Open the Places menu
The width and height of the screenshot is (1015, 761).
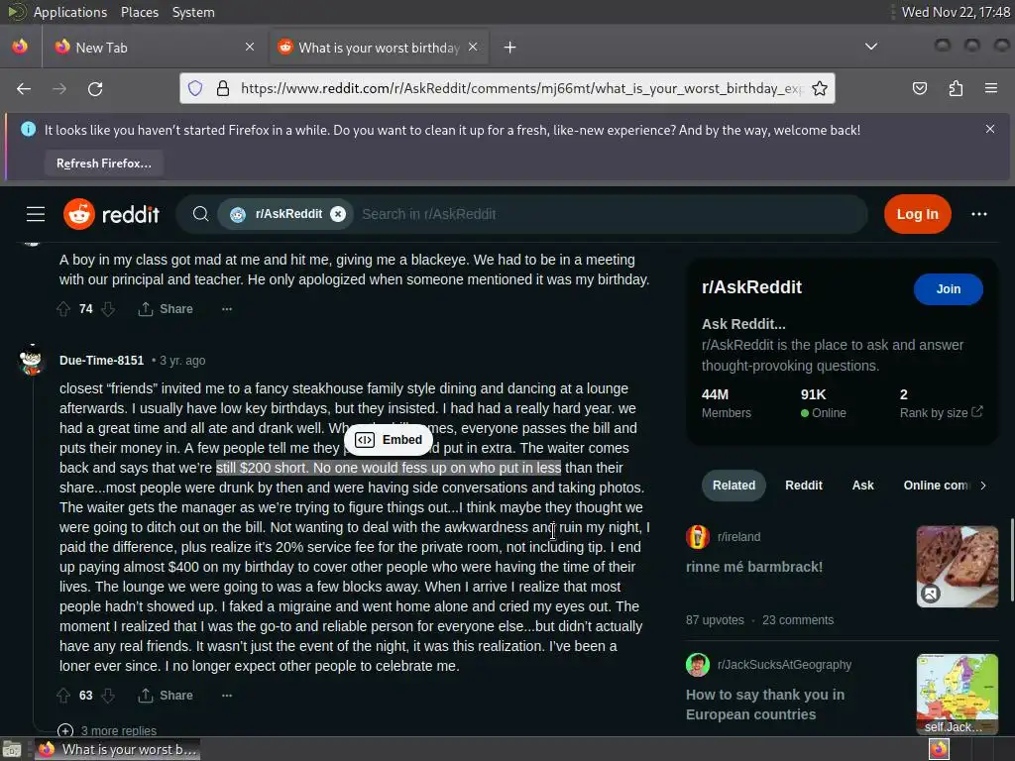click(x=139, y=12)
